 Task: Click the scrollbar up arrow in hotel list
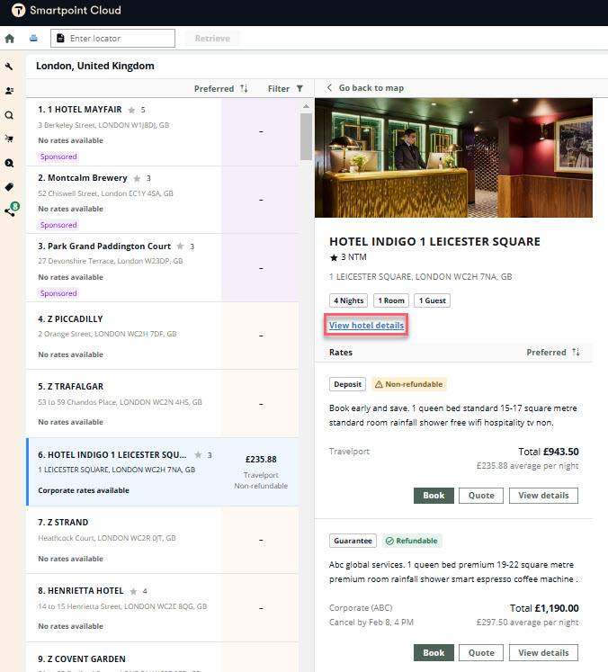pos(306,106)
